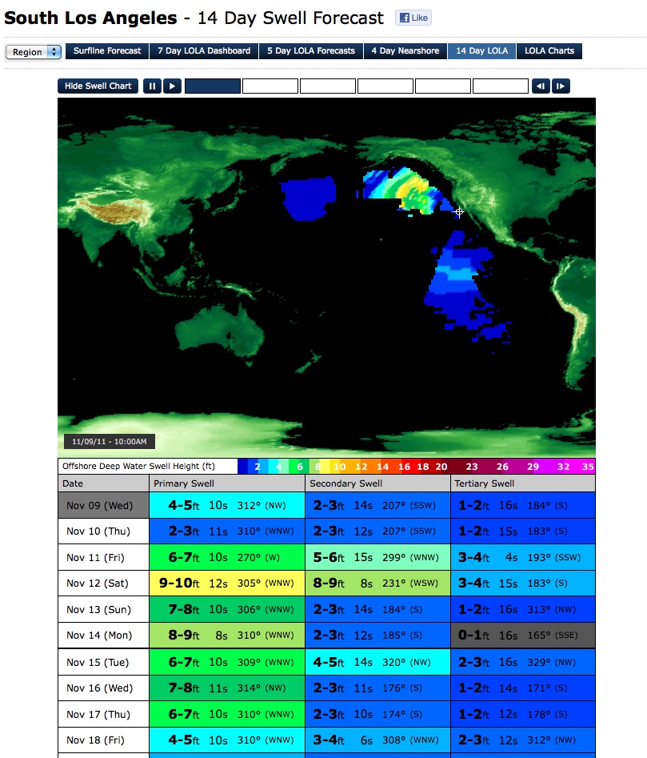The image size is (647, 758).
Task: Click the 12 ft color on legend
Action: click(361, 467)
